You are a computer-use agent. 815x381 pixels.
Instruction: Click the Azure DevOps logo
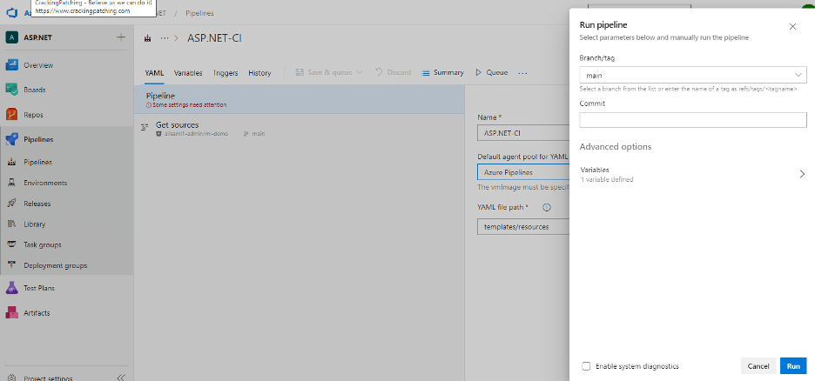pos(12,13)
